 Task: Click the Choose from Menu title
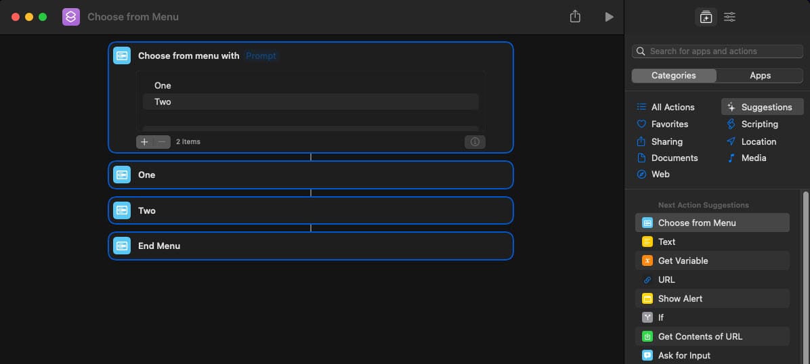coord(133,17)
